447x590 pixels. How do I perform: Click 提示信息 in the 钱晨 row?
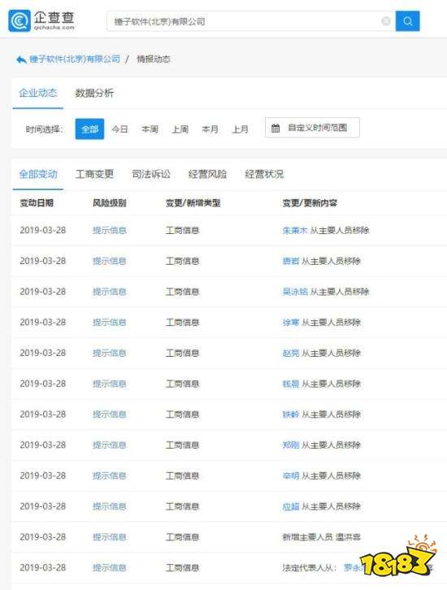110,384
